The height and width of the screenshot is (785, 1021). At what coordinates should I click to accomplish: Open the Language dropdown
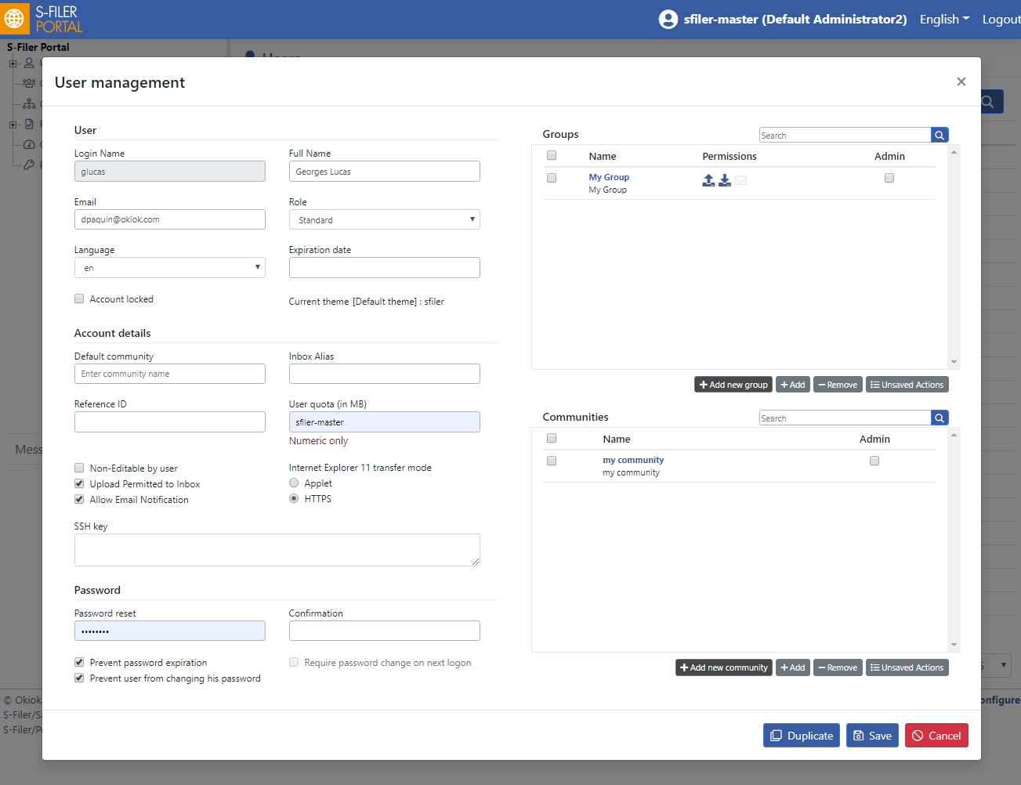170,268
